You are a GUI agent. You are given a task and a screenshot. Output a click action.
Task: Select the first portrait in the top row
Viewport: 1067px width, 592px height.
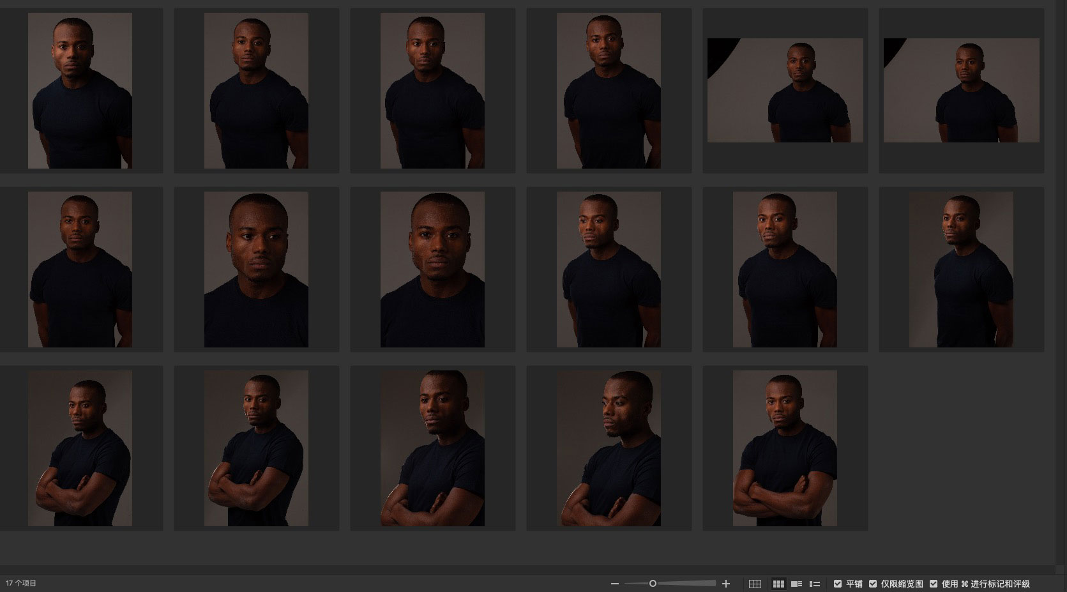tap(80, 91)
